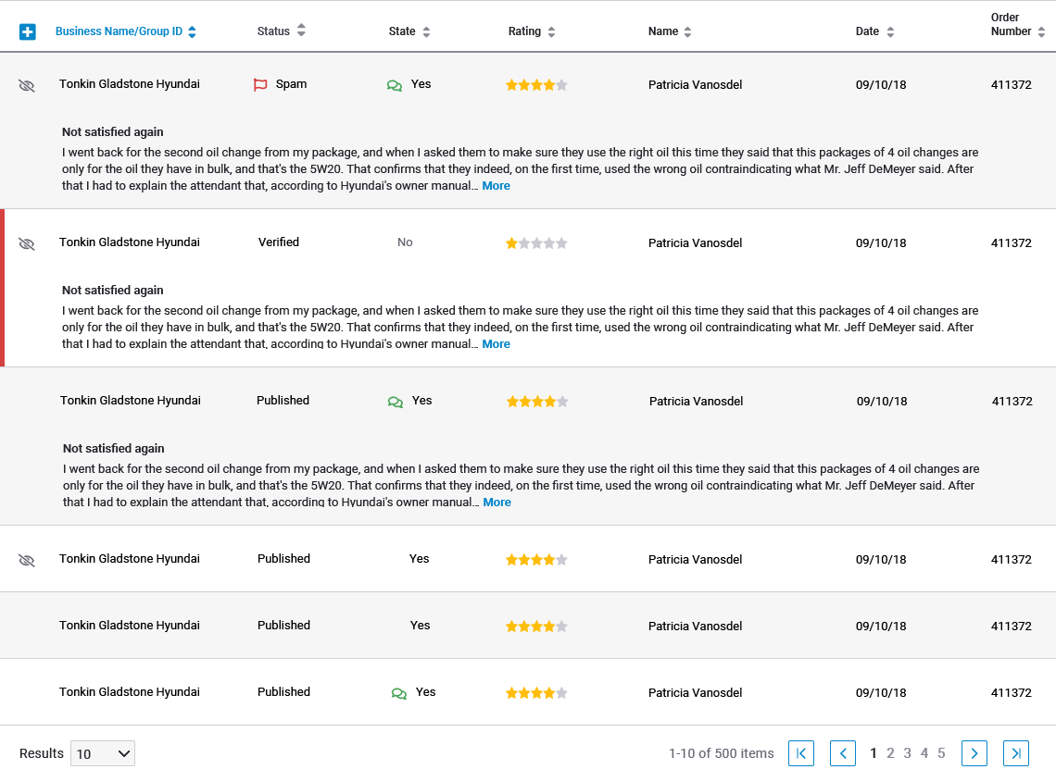Sort by Business Name/Group ID column
This screenshot has width=1056, height=782.
click(x=125, y=31)
